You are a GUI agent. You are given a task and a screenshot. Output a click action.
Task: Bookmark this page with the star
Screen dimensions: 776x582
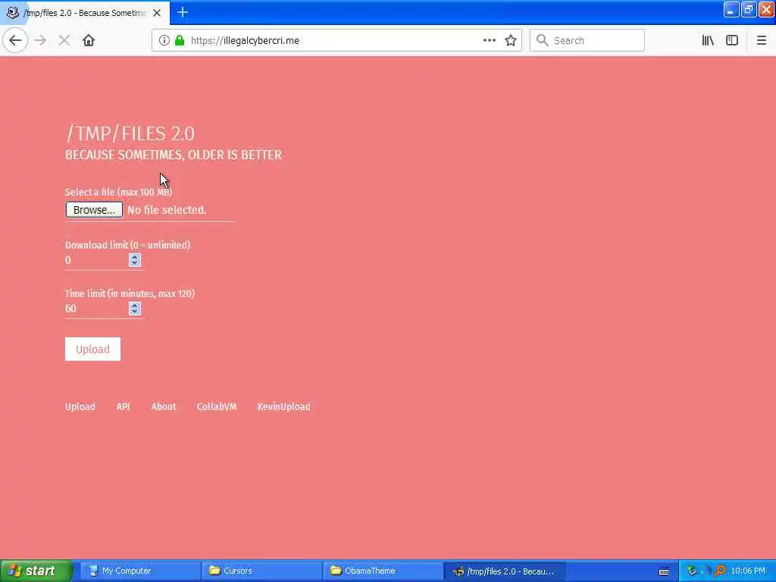[511, 41]
